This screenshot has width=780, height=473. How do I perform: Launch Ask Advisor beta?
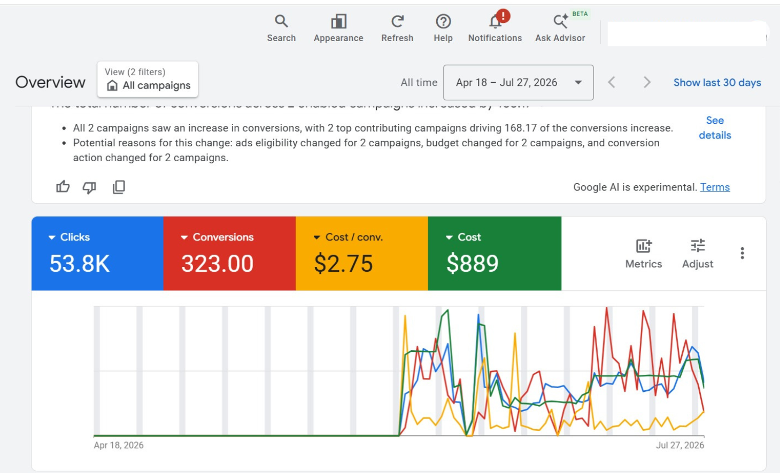tap(560, 28)
